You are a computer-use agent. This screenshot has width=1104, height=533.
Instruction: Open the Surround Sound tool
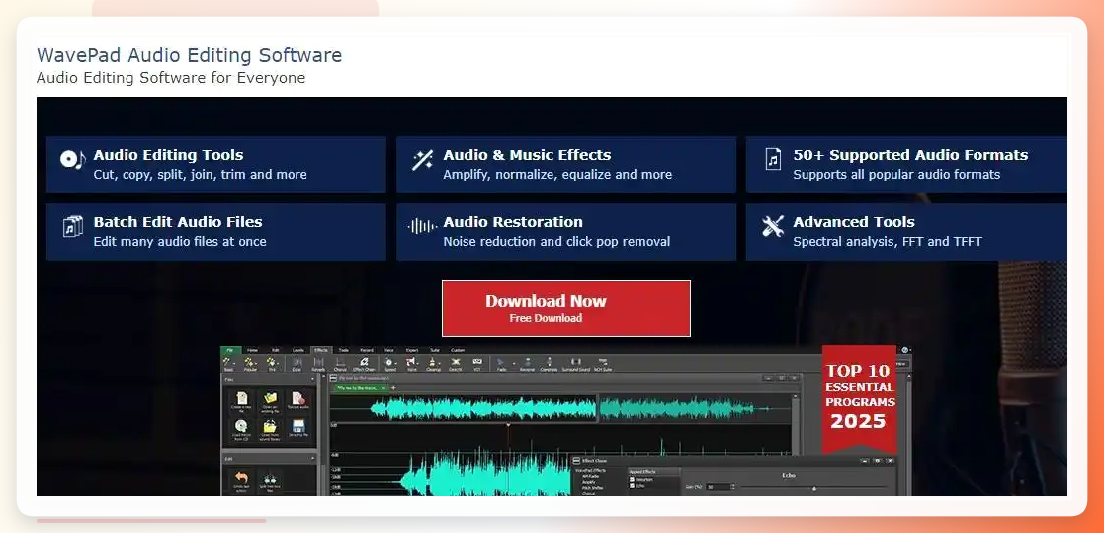point(576,365)
